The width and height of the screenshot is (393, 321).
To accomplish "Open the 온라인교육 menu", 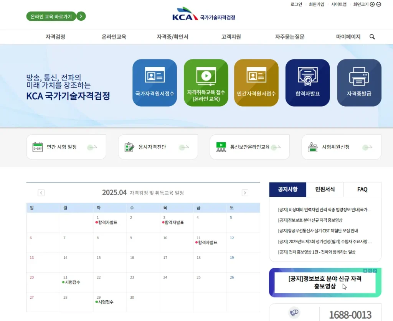I will [x=114, y=37].
